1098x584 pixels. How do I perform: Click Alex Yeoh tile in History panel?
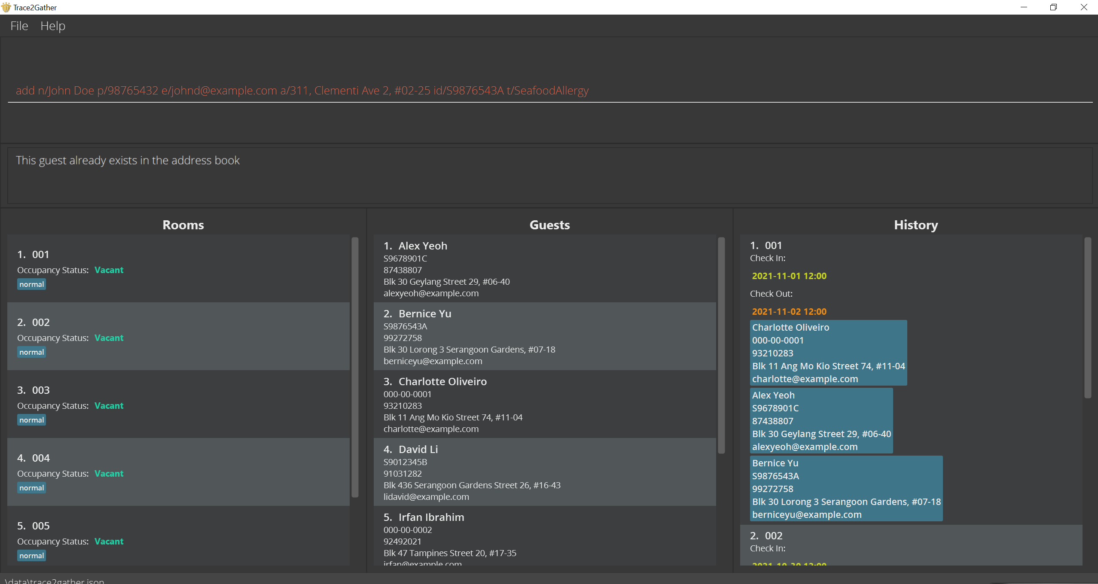(x=821, y=420)
